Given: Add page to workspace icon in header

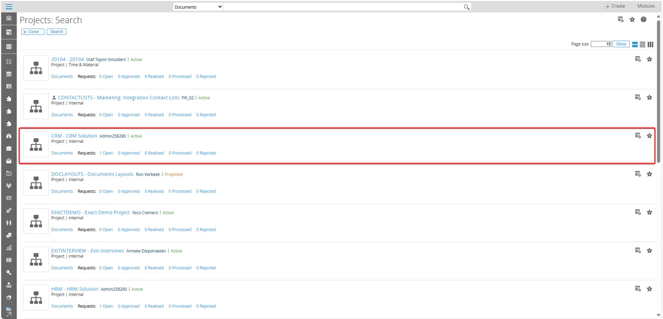Looking at the screenshot, I should coord(620,20).
